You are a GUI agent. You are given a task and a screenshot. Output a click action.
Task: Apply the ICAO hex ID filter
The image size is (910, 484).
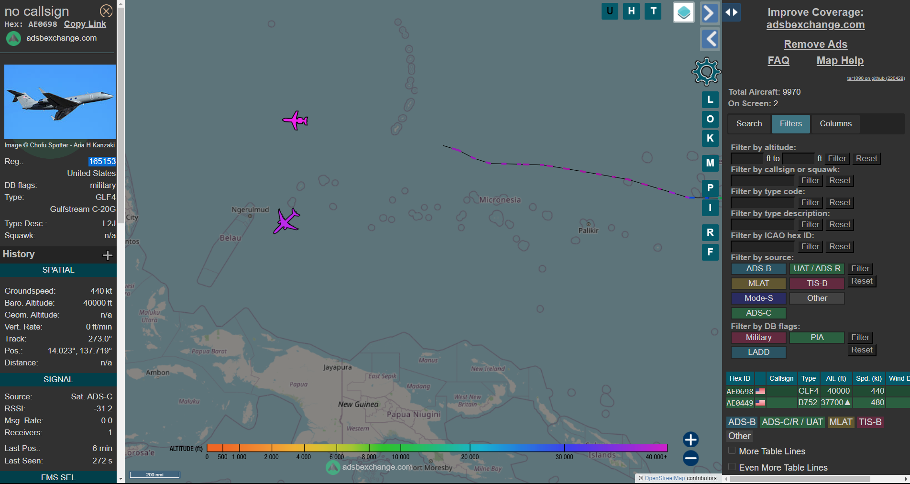(810, 246)
